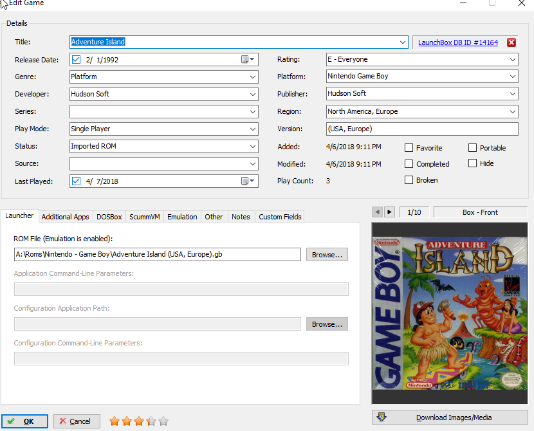This screenshot has height=431, width=534.
Task: Remove the LaunchBox DB ID with red X icon
Action: [x=511, y=42]
